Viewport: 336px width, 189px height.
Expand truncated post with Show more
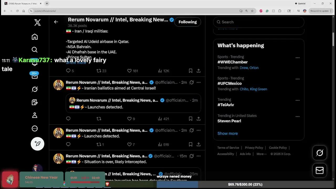tap(76, 62)
